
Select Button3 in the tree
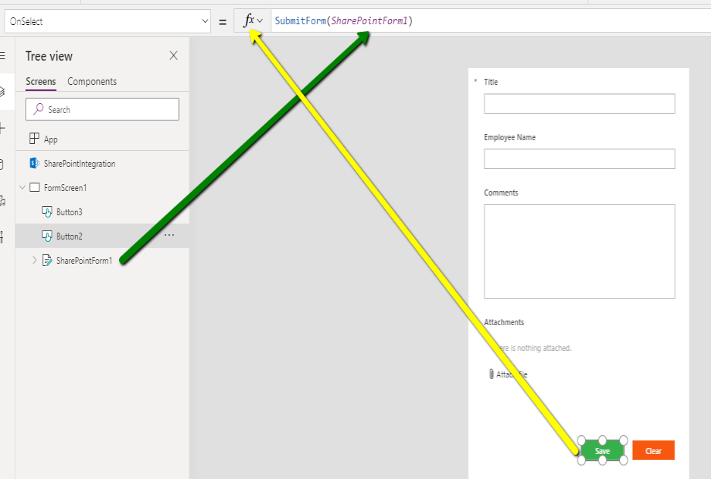coord(102,211)
